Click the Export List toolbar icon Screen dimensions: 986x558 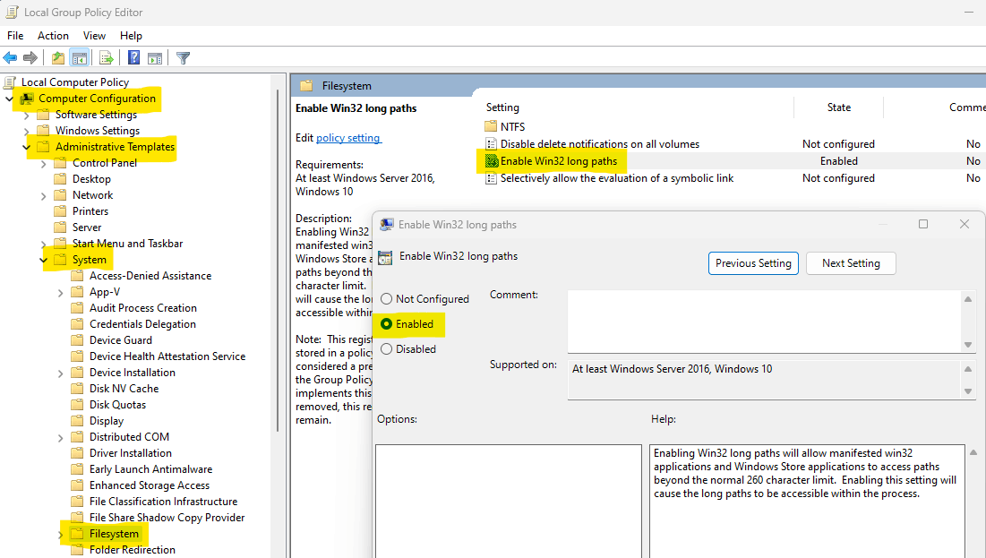tap(107, 58)
